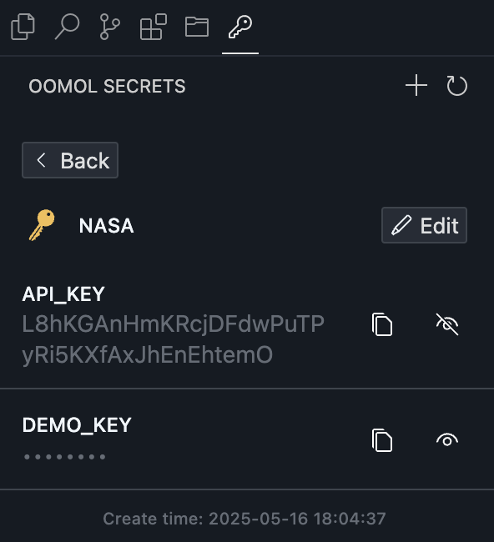Refresh the secrets list
494x542 pixels.
click(x=456, y=85)
